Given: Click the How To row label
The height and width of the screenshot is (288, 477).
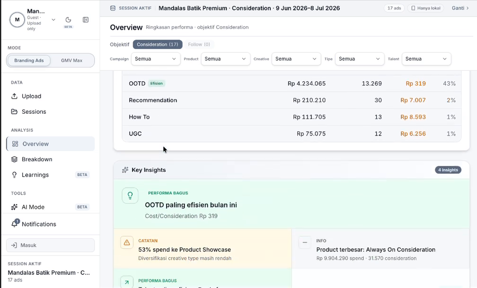Looking at the screenshot, I should pos(139,117).
